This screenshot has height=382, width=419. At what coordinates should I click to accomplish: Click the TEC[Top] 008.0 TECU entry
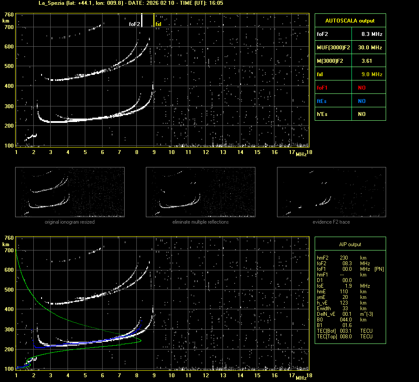344,337
